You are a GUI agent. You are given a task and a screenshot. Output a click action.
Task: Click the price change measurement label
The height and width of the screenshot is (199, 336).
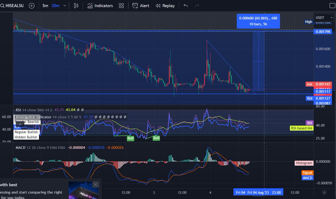[258, 21]
